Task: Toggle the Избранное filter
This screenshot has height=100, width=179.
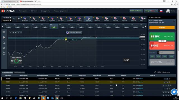Action: [7, 20]
